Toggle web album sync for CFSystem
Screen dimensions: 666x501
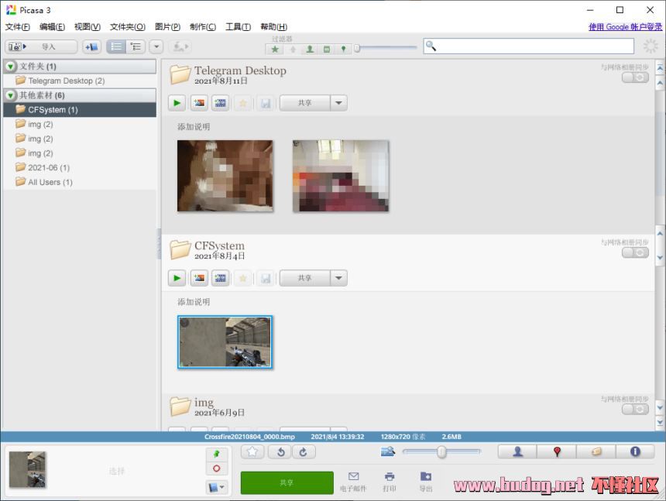click(635, 252)
